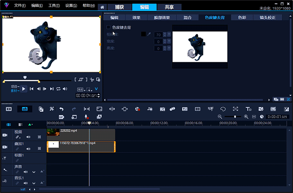Click the record voice-over microphone icon

pyautogui.click(x=86, y=117)
